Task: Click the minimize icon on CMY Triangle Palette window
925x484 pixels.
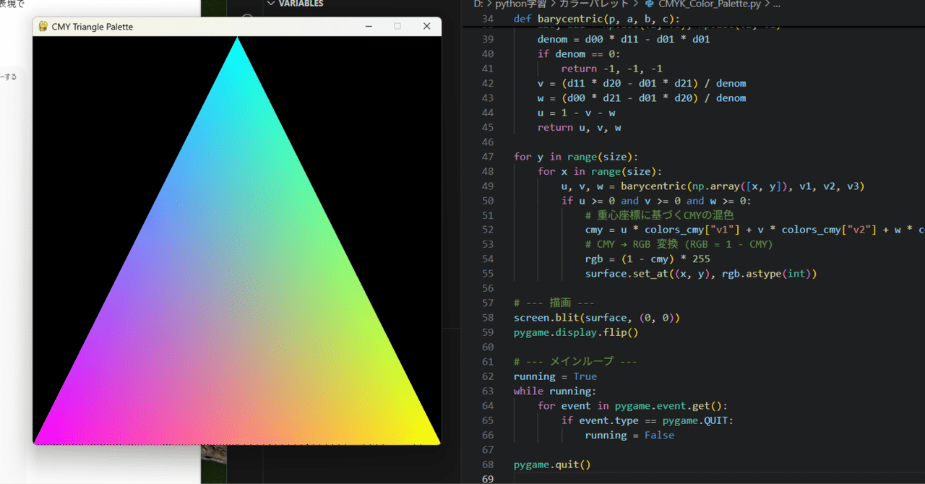Action: [x=369, y=26]
